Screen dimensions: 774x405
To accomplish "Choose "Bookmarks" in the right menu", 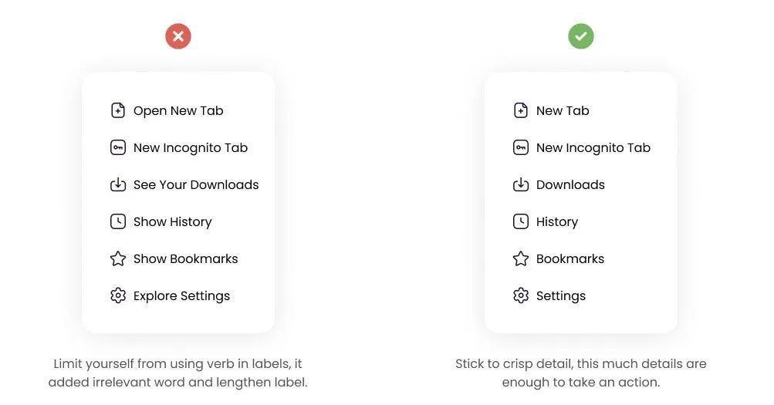I will click(570, 258).
